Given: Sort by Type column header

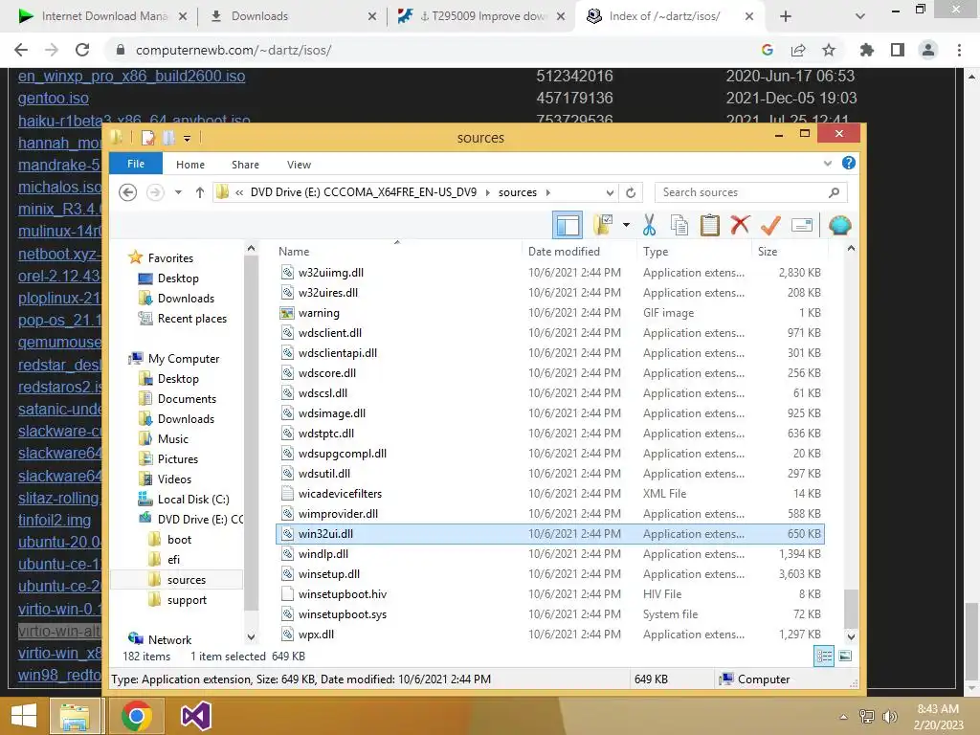Looking at the screenshot, I should click(x=655, y=252).
